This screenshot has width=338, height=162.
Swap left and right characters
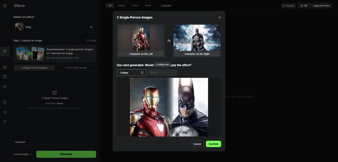point(169,41)
